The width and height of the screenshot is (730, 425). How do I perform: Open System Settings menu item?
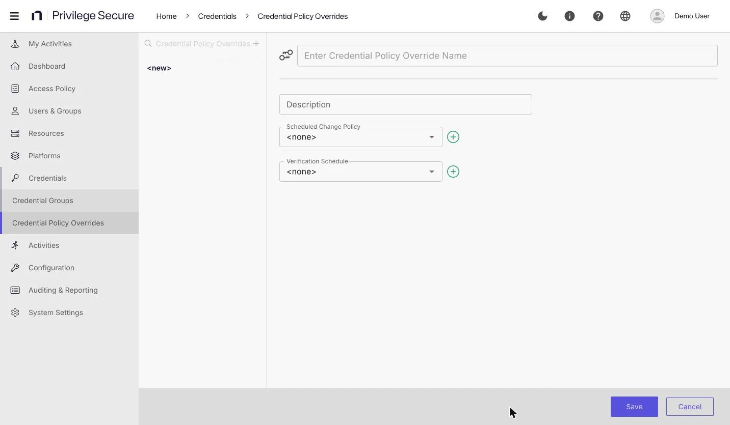[69, 313]
